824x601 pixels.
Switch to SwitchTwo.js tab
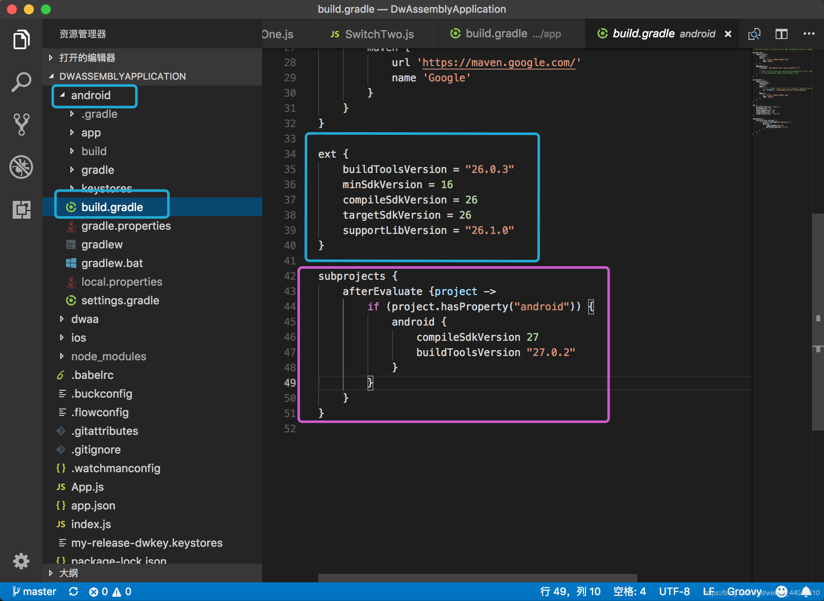(x=378, y=34)
